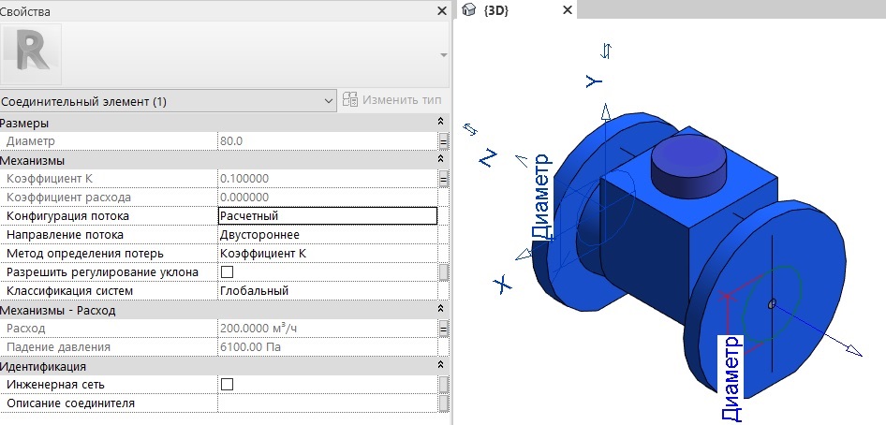Open the type selector dropdown arrow
This screenshot has width=886, height=425.
(443, 54)
